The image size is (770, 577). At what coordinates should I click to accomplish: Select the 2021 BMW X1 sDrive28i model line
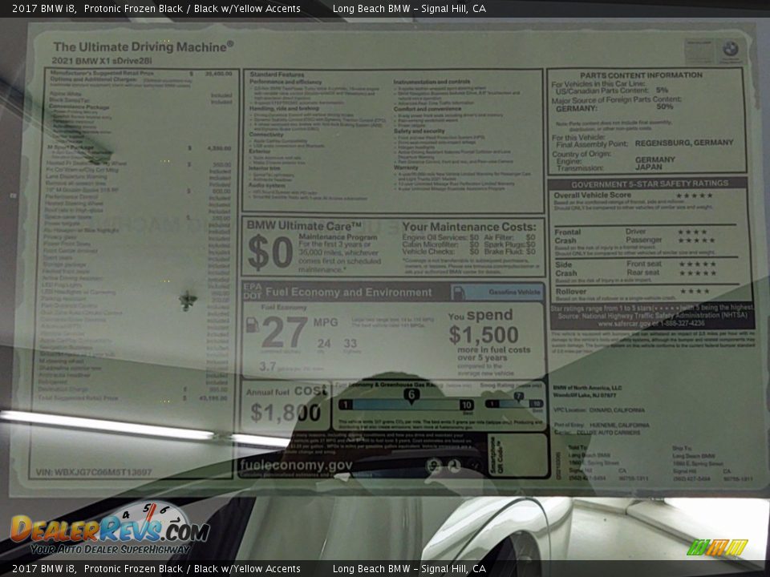point(102,62)
